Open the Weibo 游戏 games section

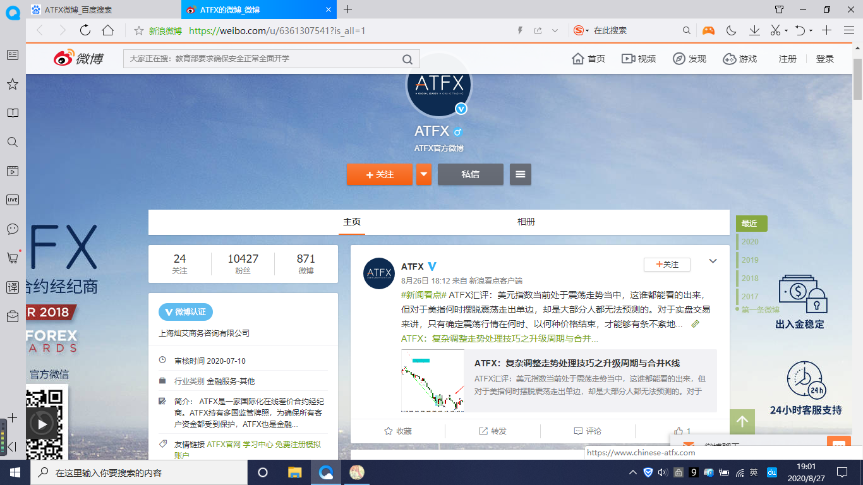click(740, 59)
